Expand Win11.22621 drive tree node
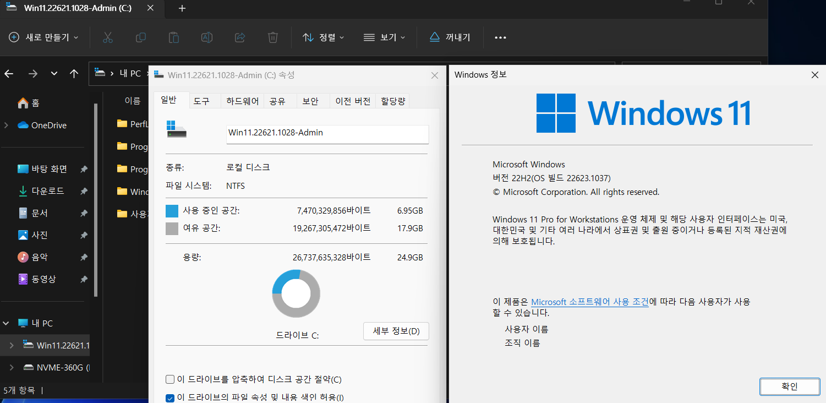The height and width of the screenshot is (403, 826). [12, 345]
